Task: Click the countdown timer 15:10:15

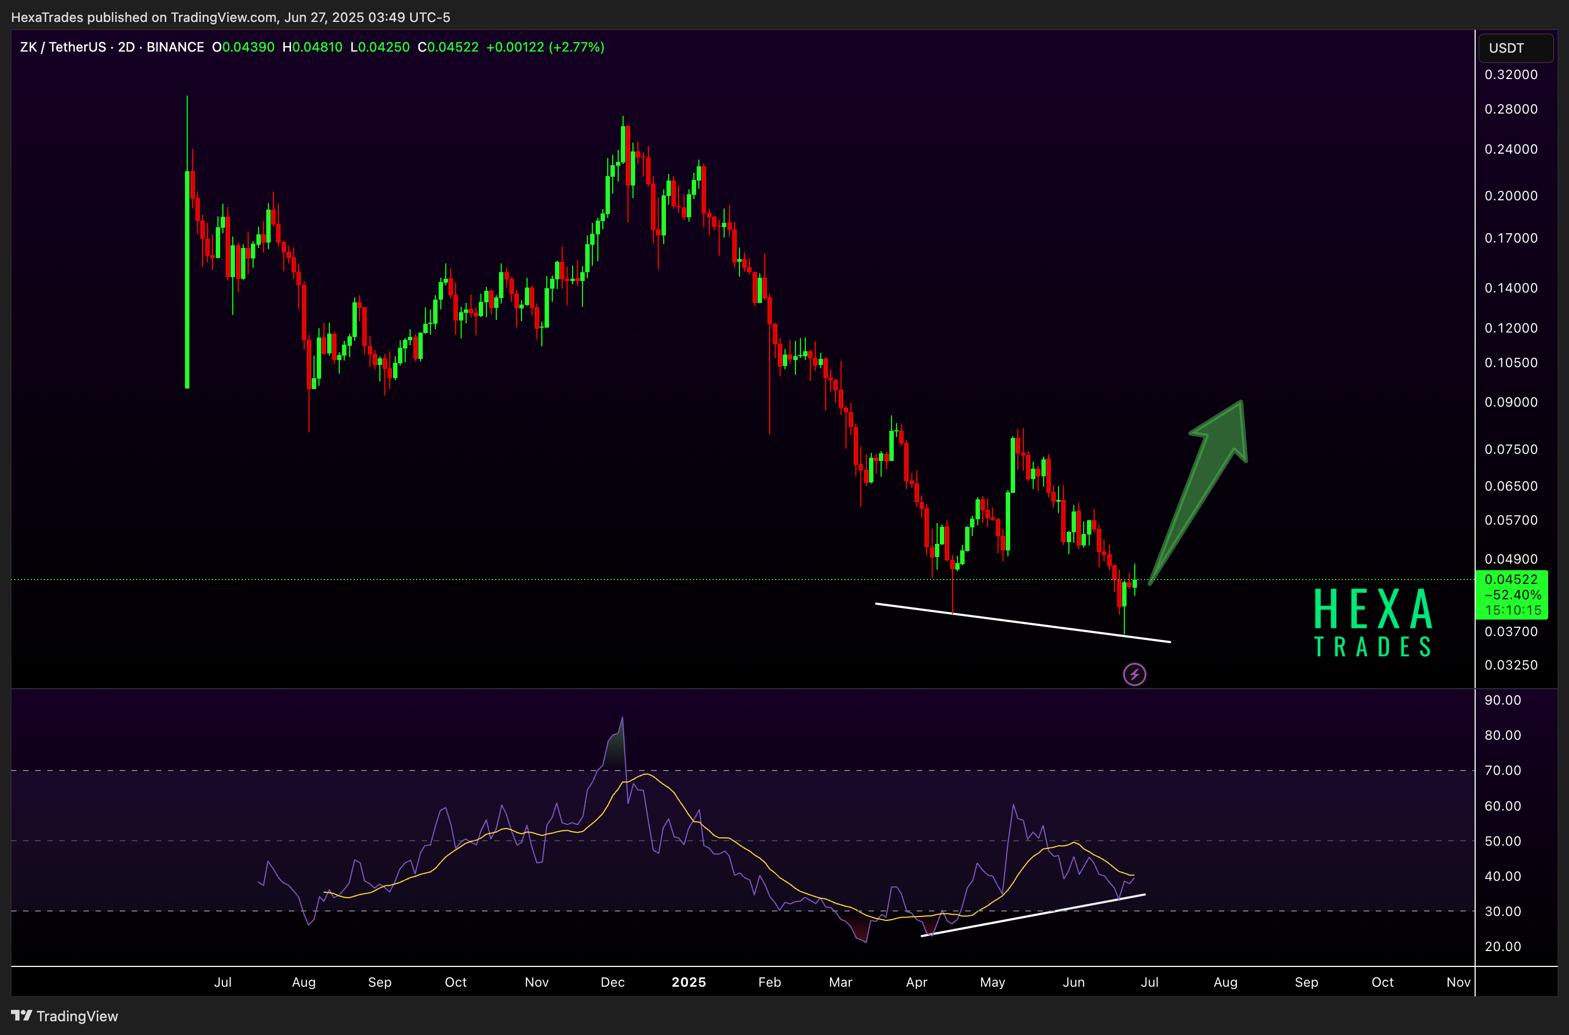Action: click(1514, 611)
